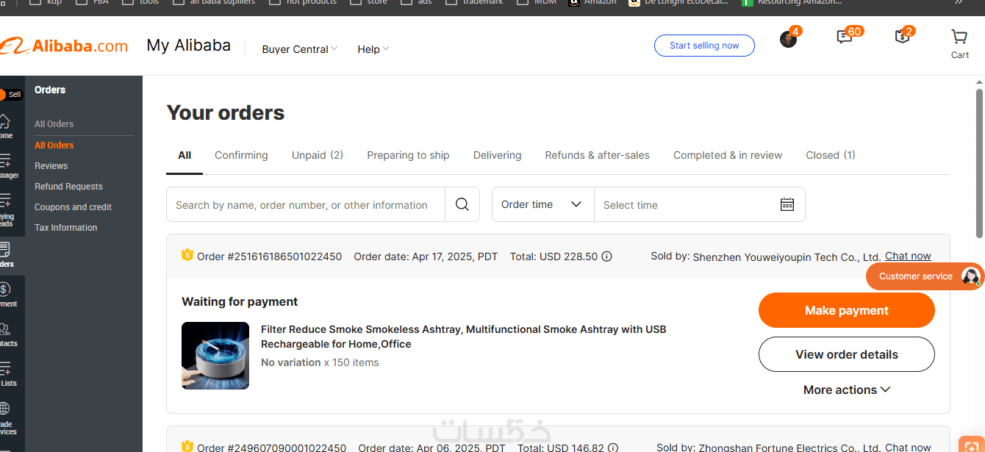Switch to the All orders tab

point(185,155)
